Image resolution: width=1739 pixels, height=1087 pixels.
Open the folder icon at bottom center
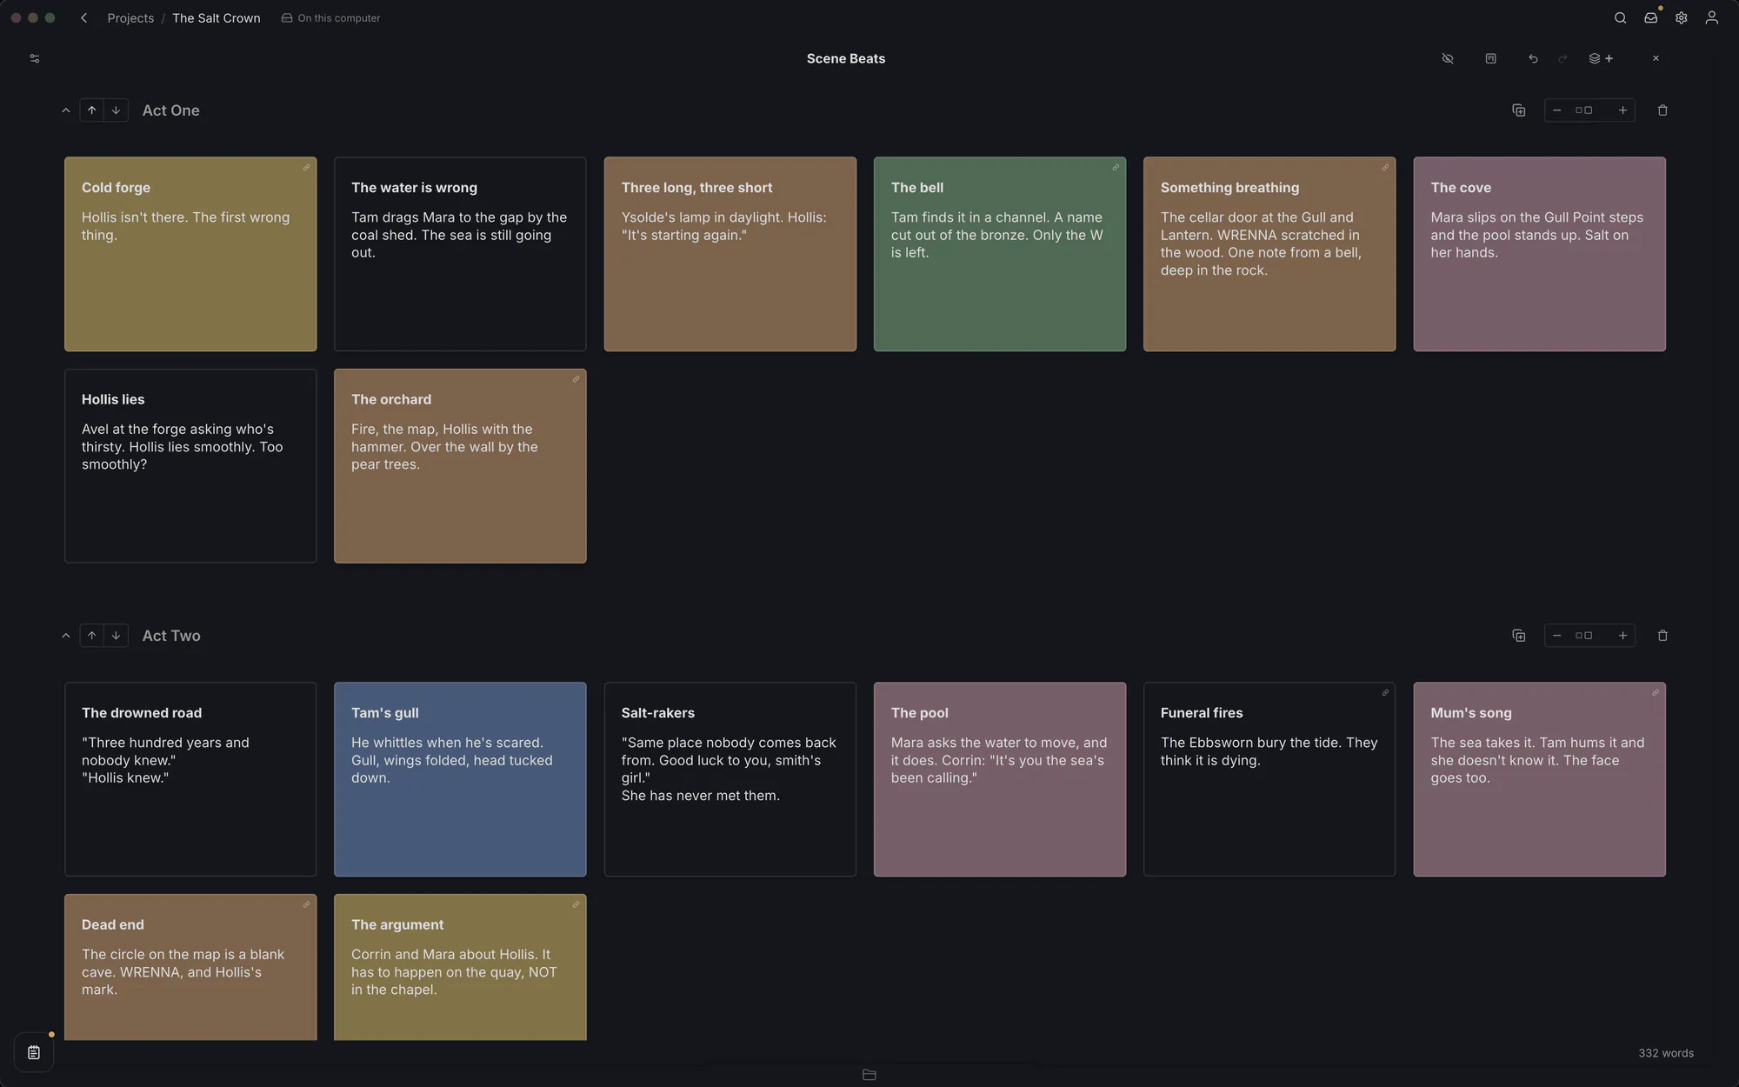click(869, 1075)
